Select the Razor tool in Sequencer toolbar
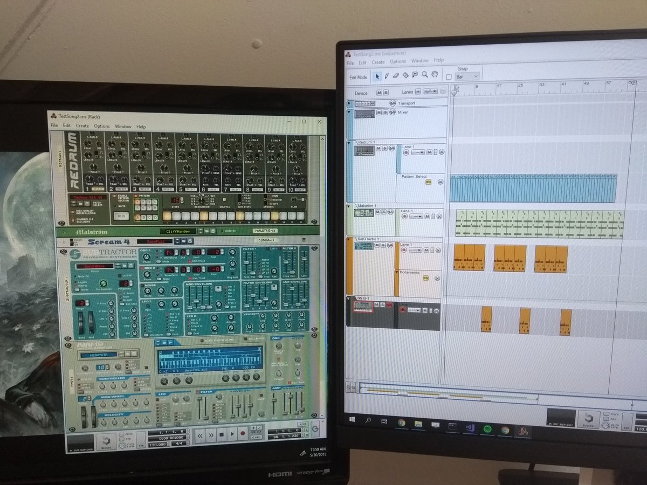 pos(406,76)
